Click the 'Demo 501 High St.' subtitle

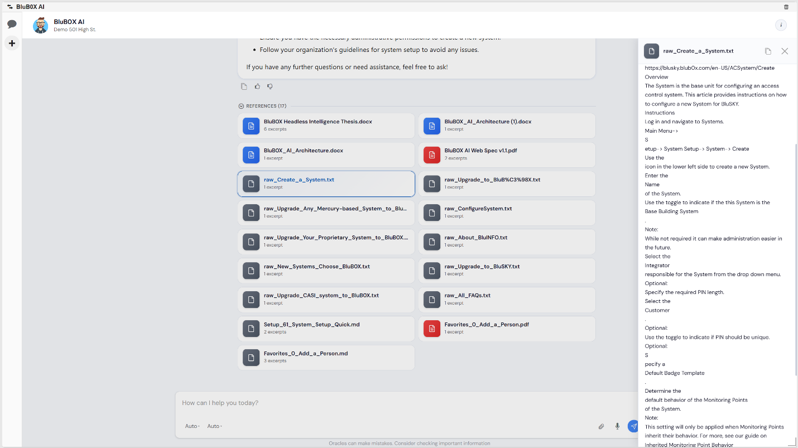tap(75, 30)
